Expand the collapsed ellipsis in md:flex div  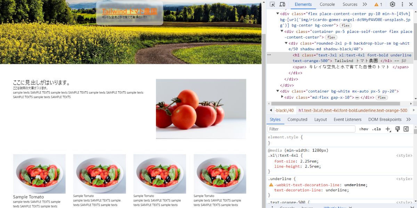tap(357, 98)
